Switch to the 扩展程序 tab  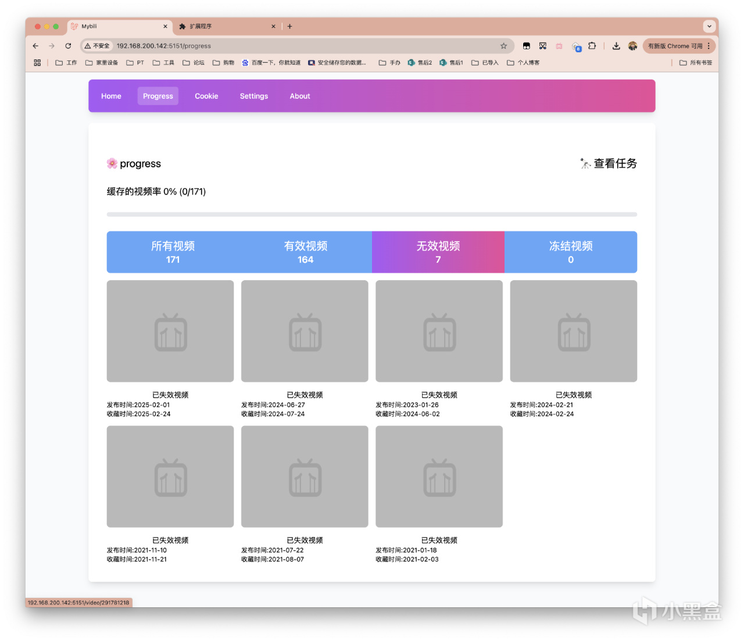point(228,26)
